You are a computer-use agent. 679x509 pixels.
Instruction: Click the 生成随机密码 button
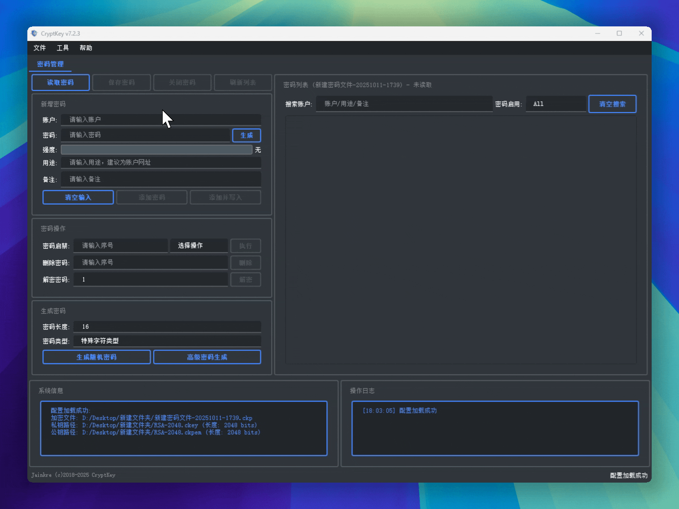point(97,357)
